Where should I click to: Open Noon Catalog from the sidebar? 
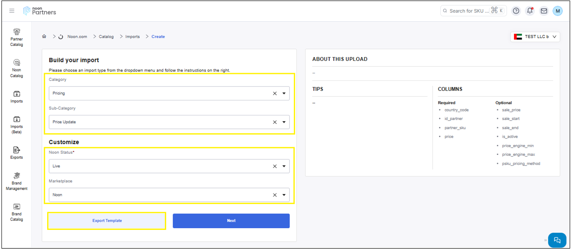[17, 67]
